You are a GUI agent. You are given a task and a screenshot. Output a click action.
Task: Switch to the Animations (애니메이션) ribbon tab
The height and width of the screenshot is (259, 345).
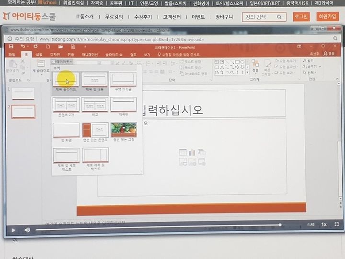[90, 54]
